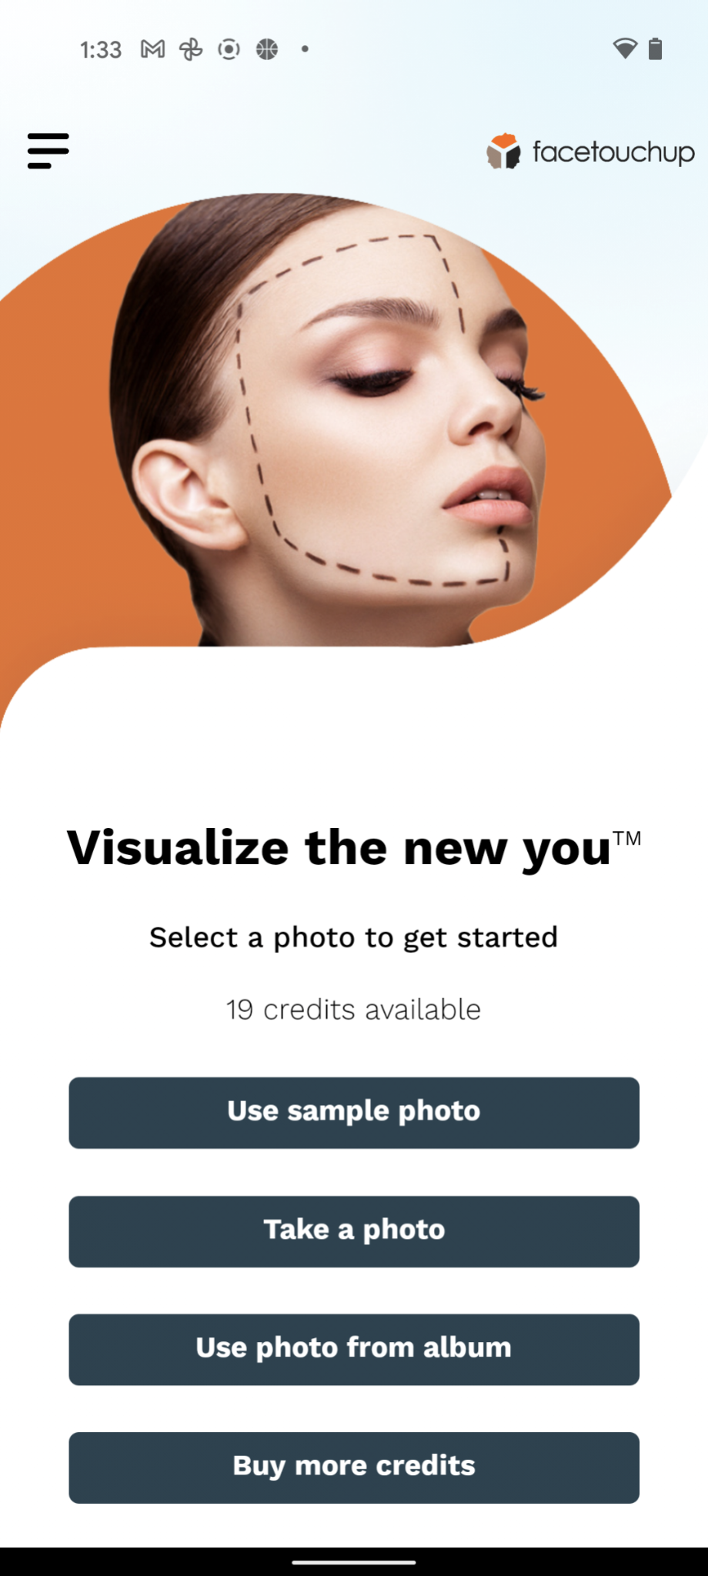
Task: Open the hamburger menu
Action: tap(48, 151)
